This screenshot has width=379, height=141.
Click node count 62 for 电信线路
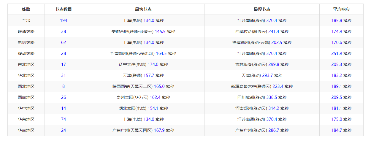[x=63, y=42]
